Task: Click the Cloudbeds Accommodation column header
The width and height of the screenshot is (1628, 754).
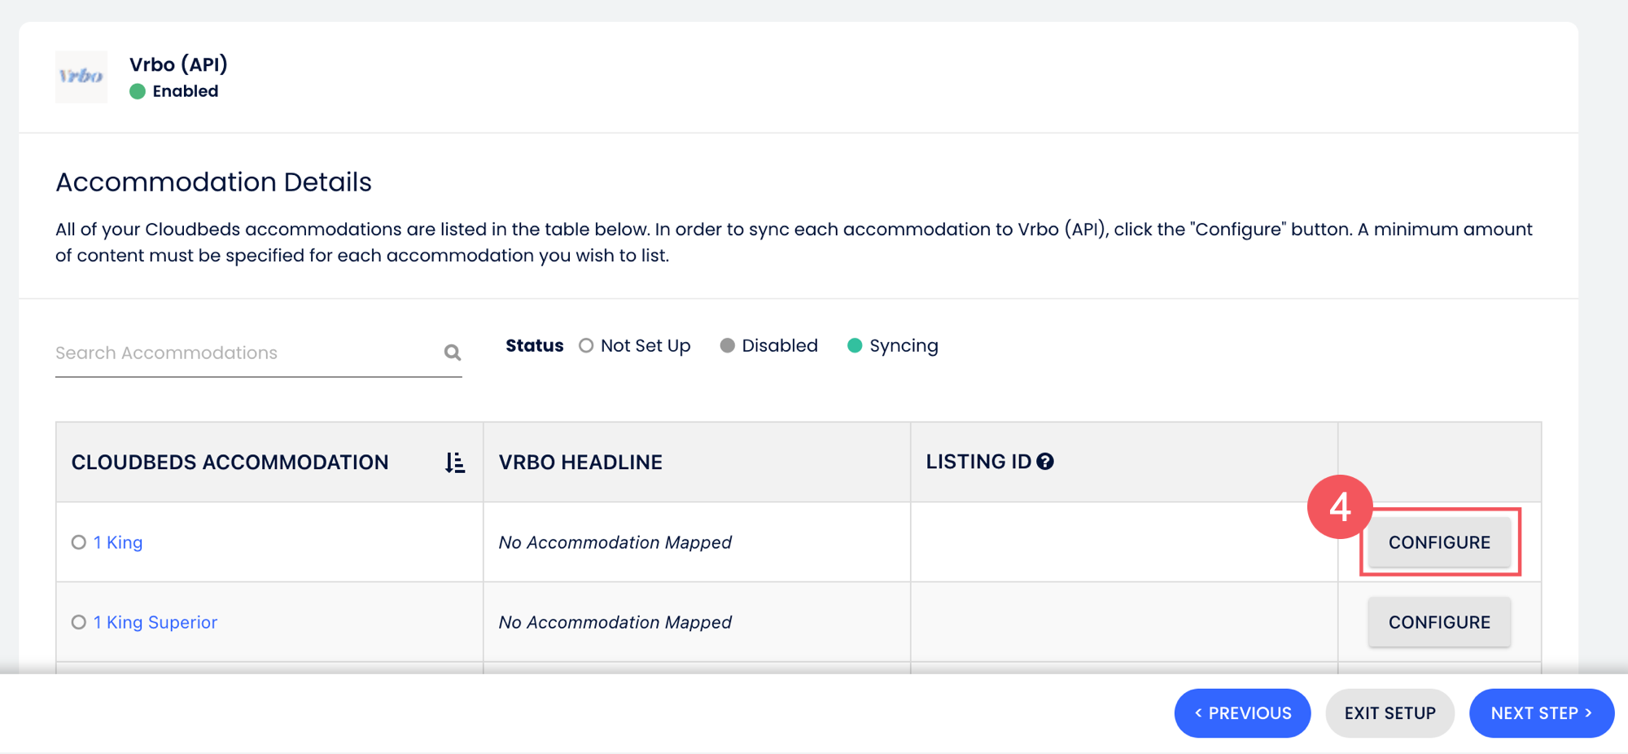Action: click(x=230, y=462)
